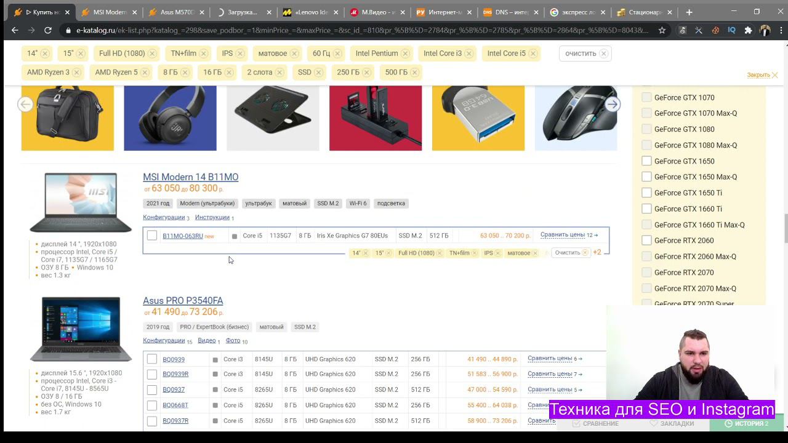Image resolution: width=788 pixels, height=443 pixels.
Task: Remove the 500 ГБ filter chip
Action: [415, 73]
